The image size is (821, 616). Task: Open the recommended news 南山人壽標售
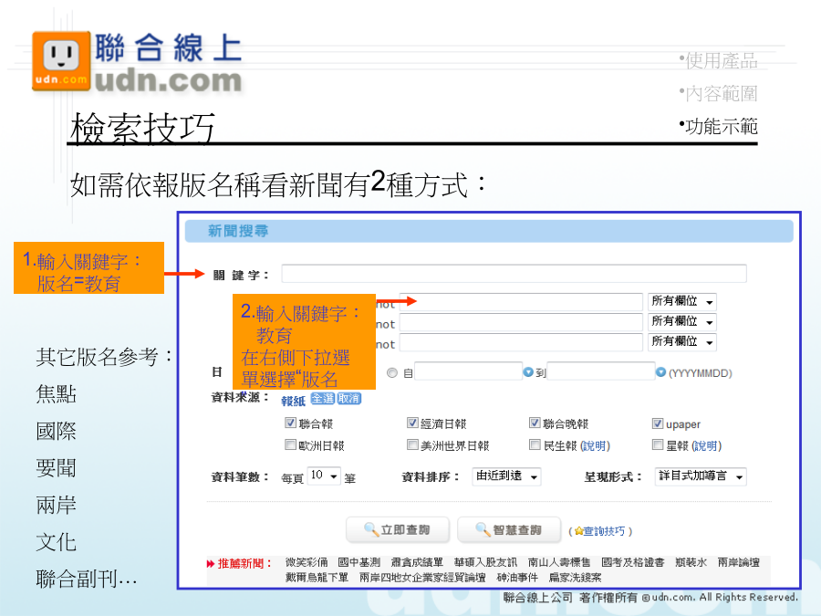point(559,562)
